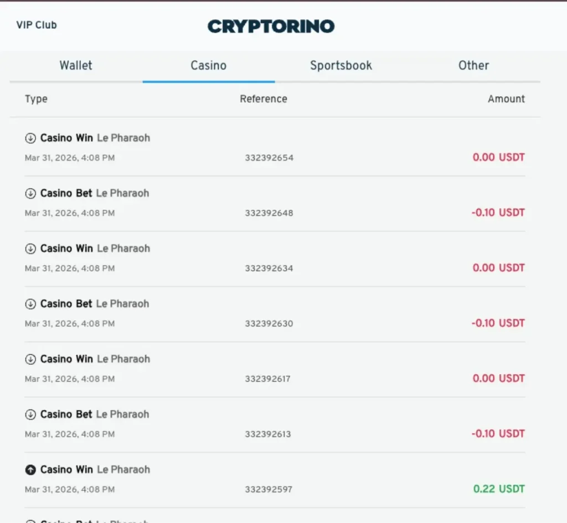Click the arrow icon on Casino Win 332392617
The image size is (567, 523).
point(30,359)
